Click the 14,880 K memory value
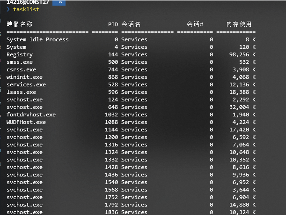The image size is (286, 215). pos(242,205)
